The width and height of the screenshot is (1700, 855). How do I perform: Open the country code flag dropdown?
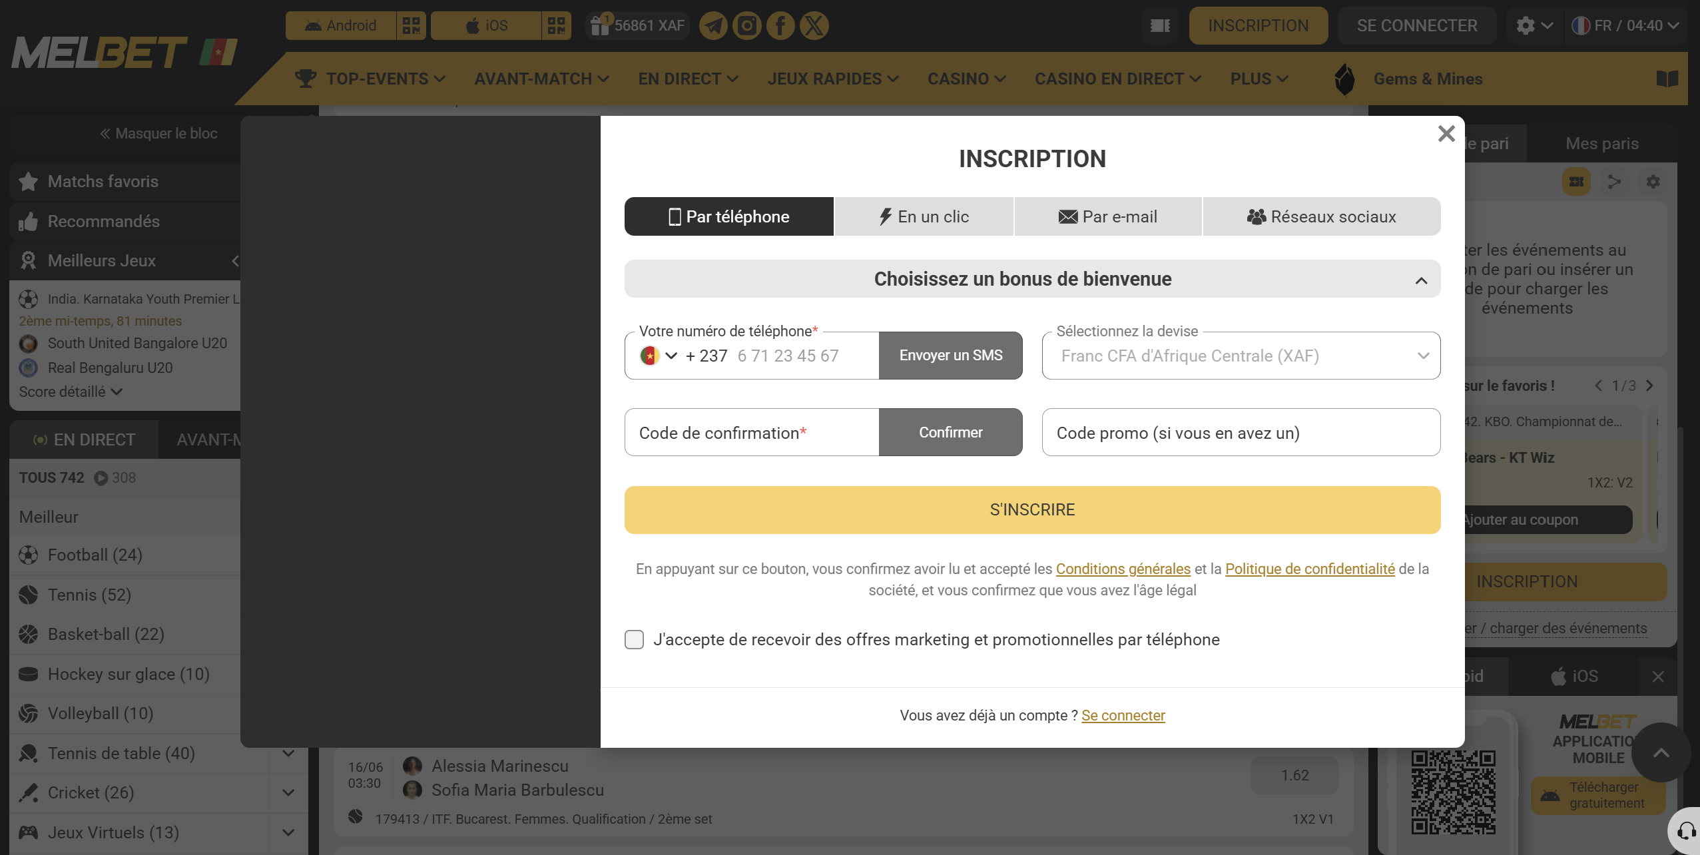[659, 356]
